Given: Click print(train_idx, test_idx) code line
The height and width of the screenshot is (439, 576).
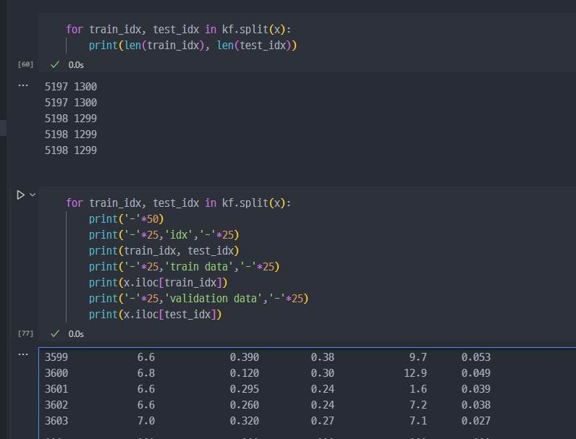Looking at the screenshot, I should click(164, 251).
